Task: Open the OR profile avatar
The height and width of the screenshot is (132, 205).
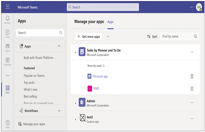Action: click(x=199, y=7)
